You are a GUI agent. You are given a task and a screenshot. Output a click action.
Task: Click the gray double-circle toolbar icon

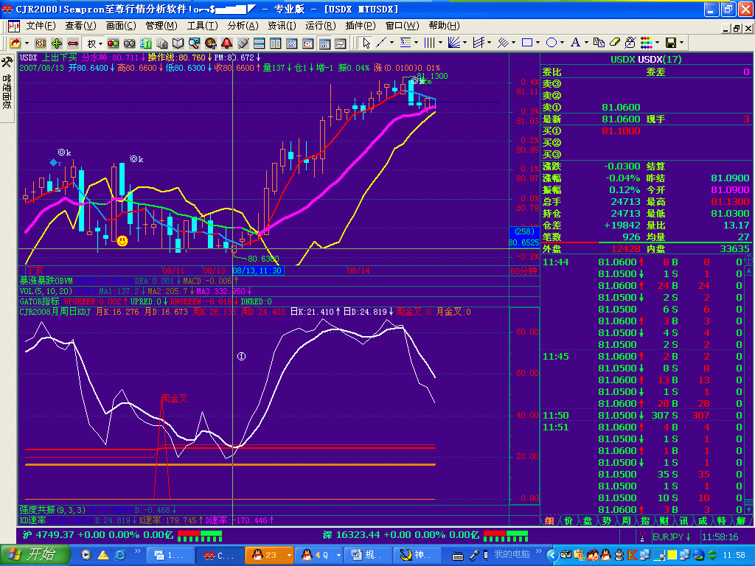[x=130, y=43]
